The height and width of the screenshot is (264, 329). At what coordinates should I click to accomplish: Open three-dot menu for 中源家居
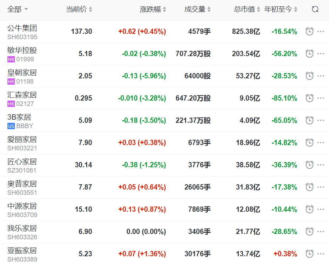point(321,209)
